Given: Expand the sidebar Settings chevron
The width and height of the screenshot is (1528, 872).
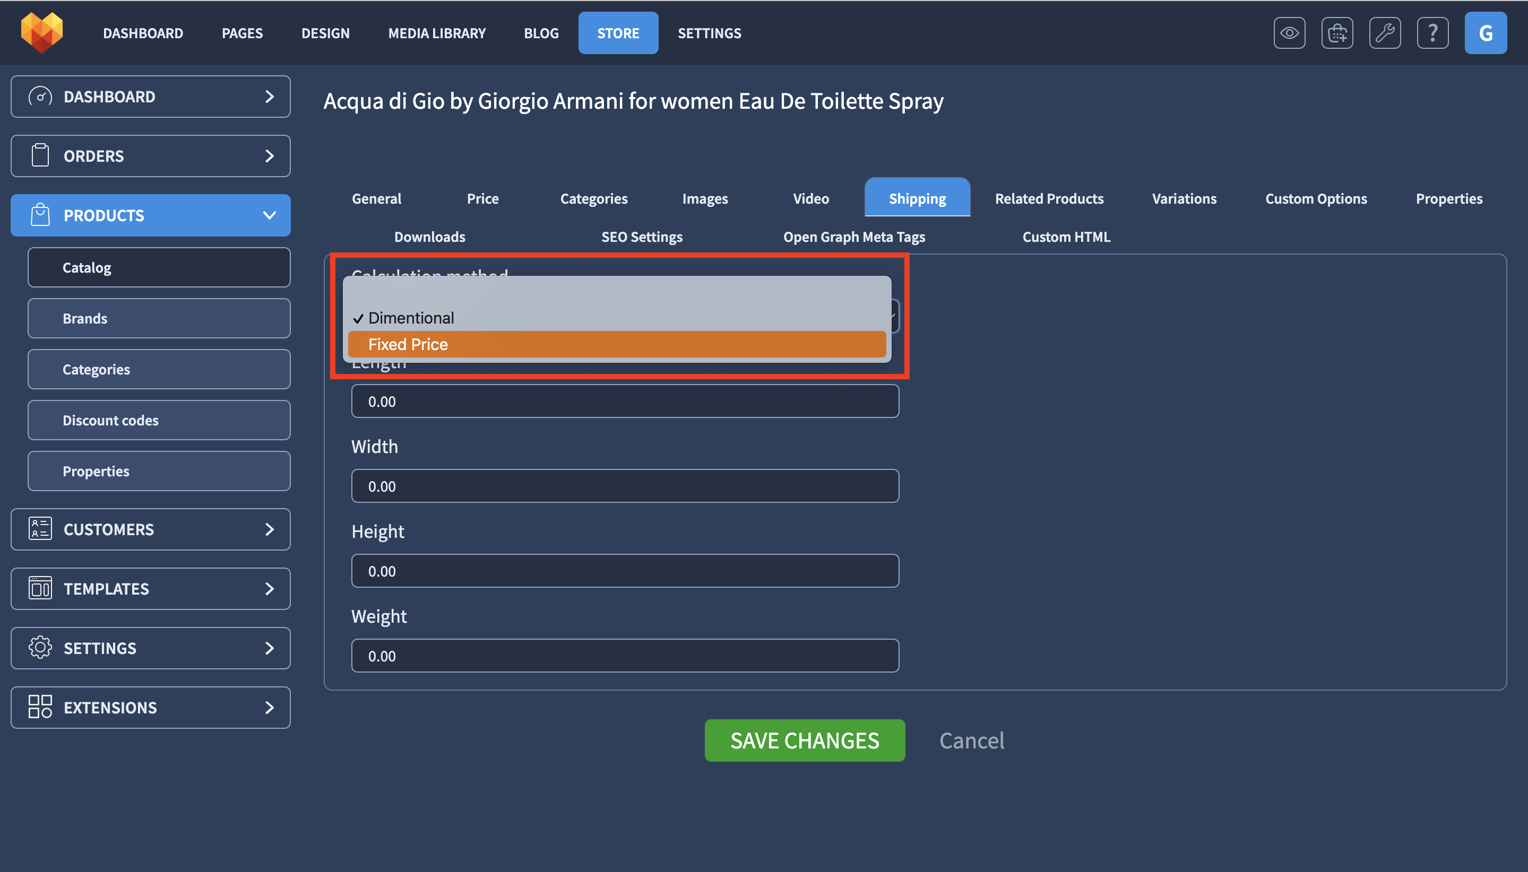Looking at the screenshot, I should (269, 648).
